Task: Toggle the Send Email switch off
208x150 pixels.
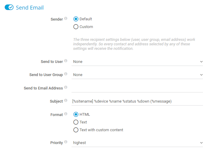Action: point(9,7)
